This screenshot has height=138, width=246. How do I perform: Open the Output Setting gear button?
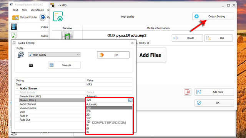click(x=213, y=16)
